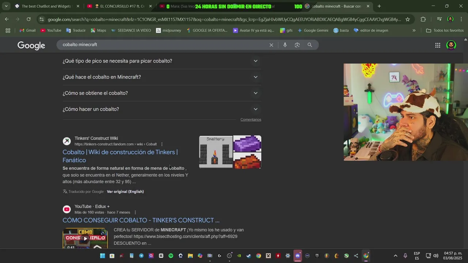Open the bookmarks apps grid shortcut
468x263 pixels.
[8, 30]
